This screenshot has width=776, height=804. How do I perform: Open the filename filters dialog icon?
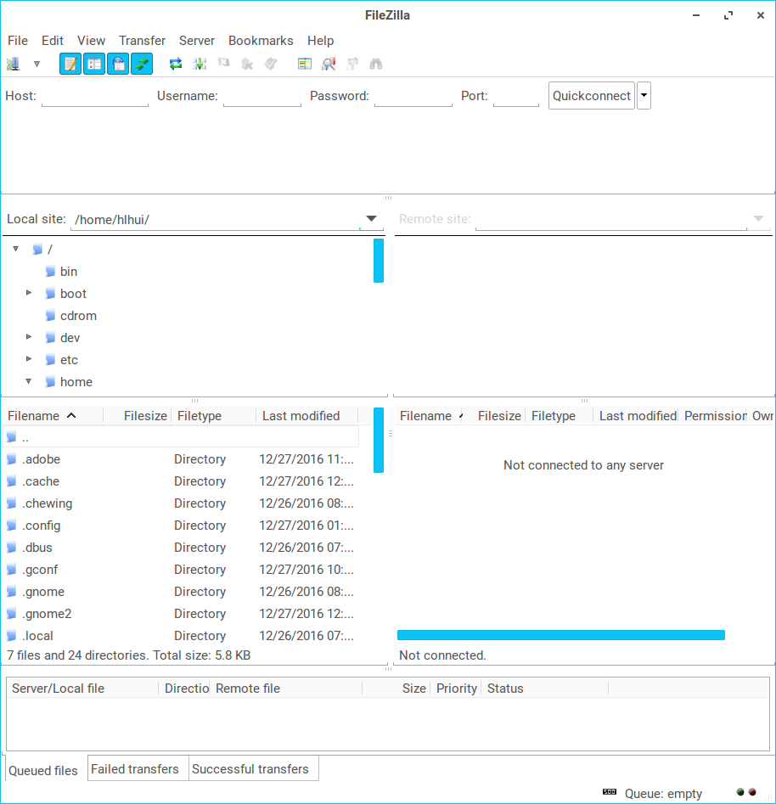coord(305,64)
